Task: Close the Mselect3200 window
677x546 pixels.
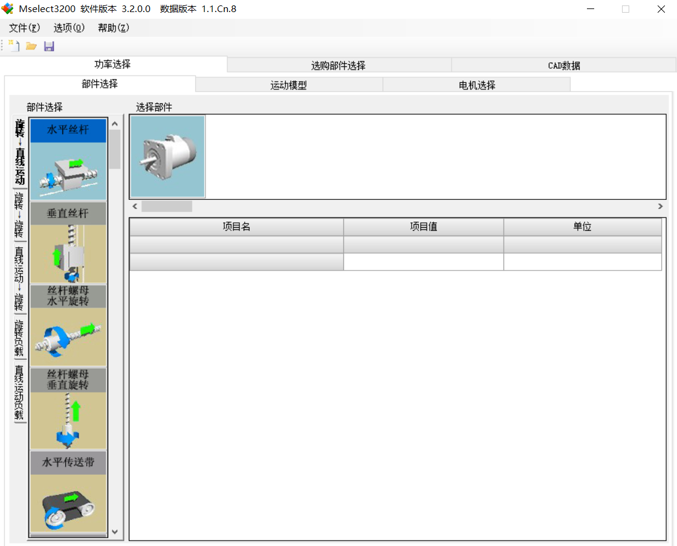Action: coord(661,8)
